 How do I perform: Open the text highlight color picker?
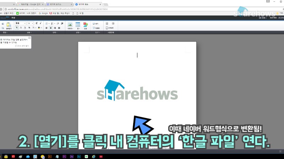coord(40,28)
